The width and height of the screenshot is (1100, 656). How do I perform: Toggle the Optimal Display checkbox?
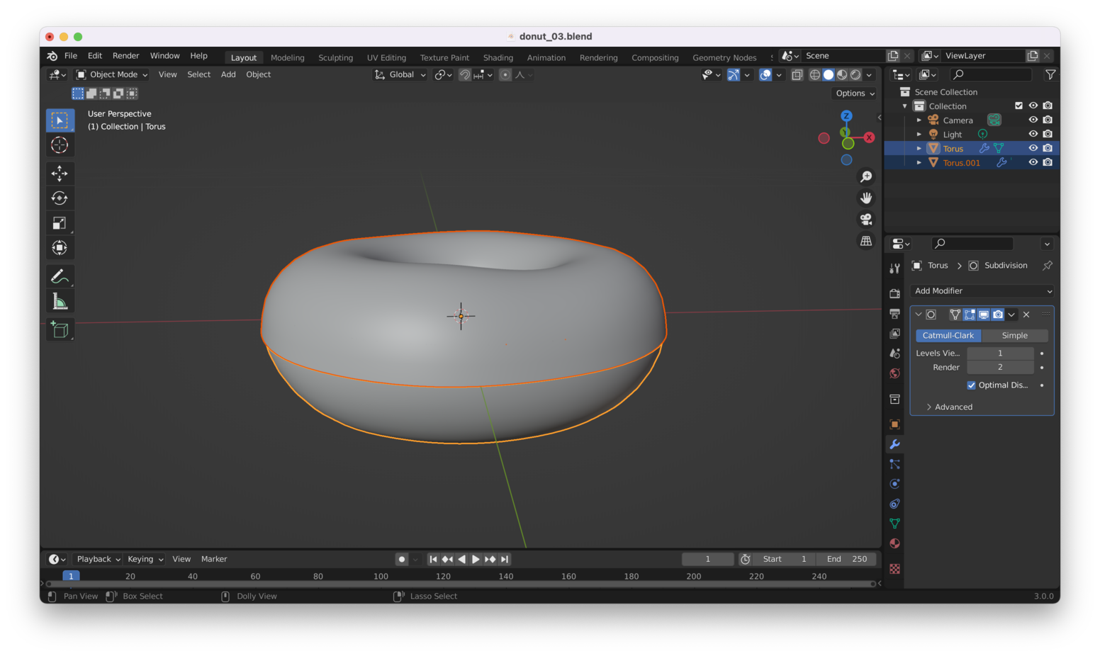971,385
